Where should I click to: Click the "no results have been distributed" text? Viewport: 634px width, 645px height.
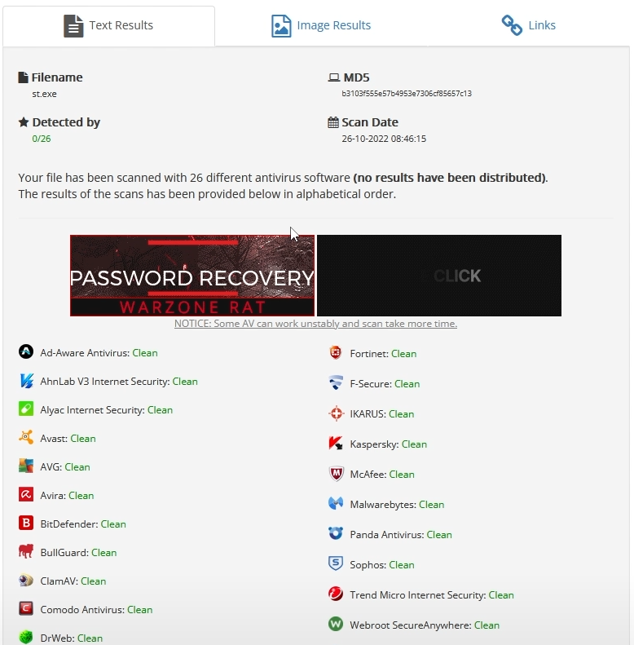(x=449, y=178)
